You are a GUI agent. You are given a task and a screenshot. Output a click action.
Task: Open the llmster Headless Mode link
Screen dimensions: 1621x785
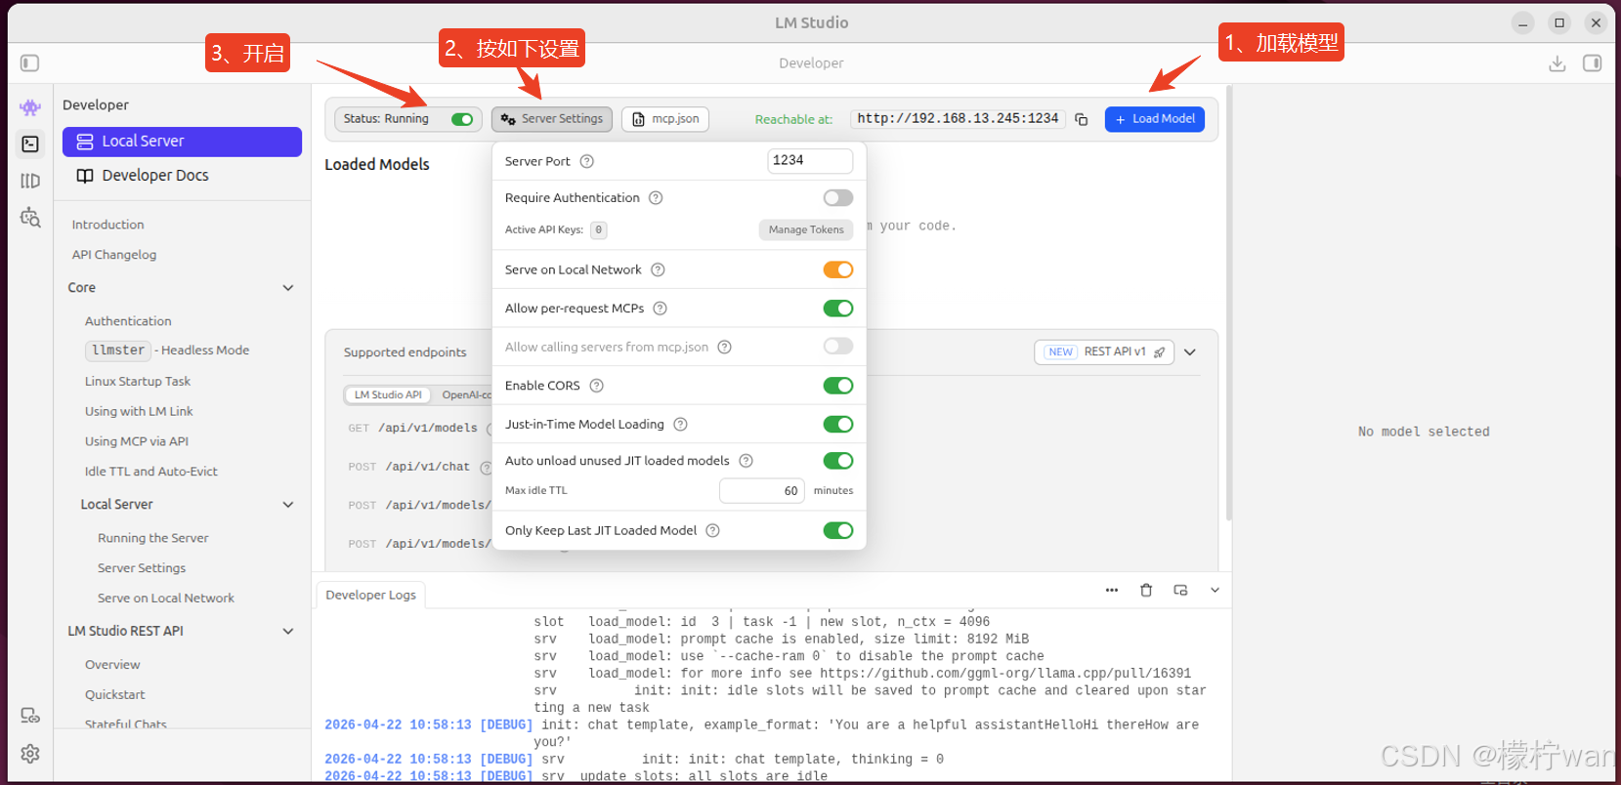click(x=167, y=351)
